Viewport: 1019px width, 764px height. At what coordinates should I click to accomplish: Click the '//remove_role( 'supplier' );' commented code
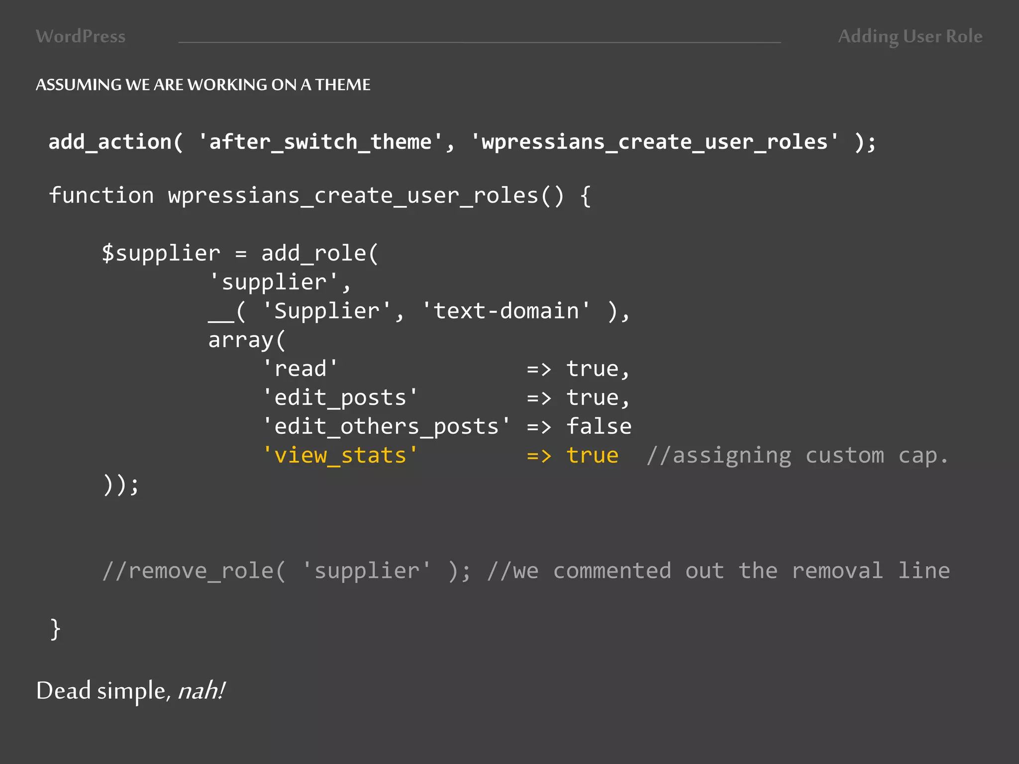coord(286,571)
